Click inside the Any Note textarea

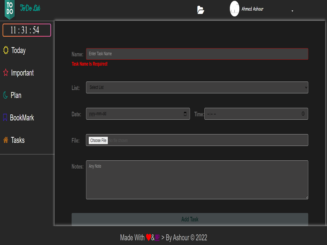coord(197,180)
